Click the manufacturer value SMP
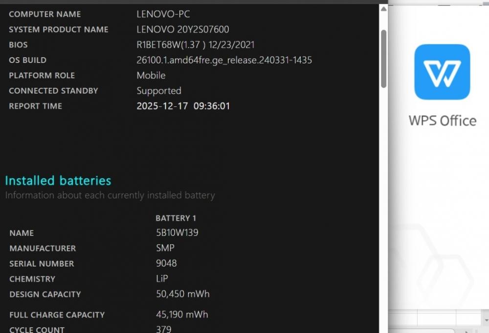Viewport: 489px width, 333px height. coord(165,248)
